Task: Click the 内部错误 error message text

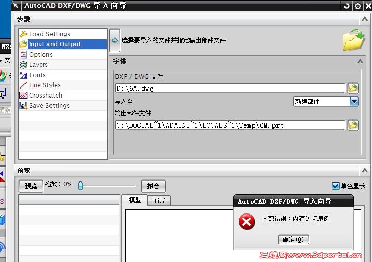Action: pyautogui.click(x=295, y=218)
